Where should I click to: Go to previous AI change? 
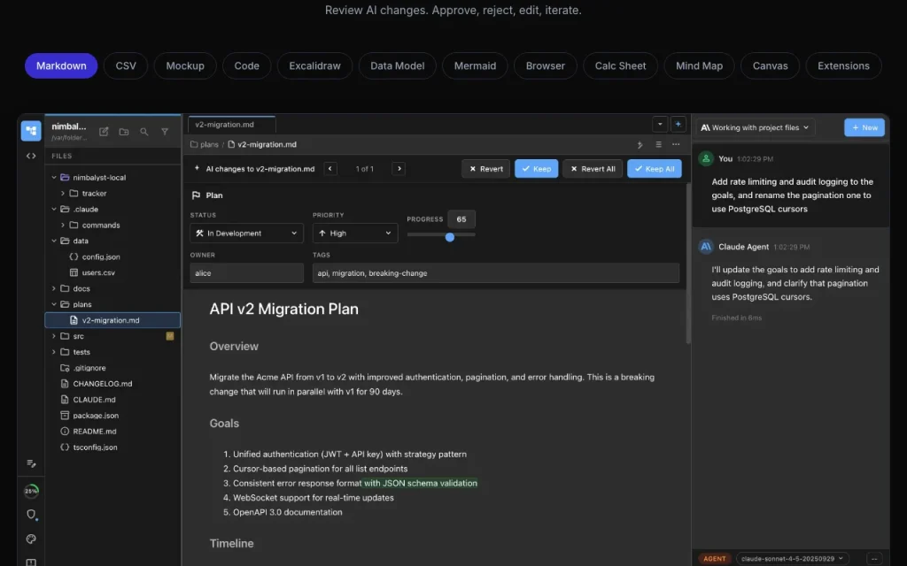330,169
